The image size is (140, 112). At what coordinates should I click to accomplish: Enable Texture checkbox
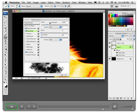(26, 34)
